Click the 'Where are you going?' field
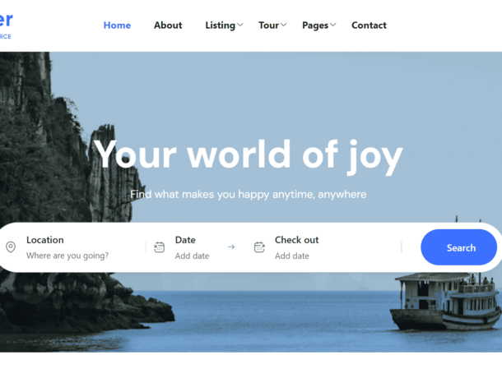 67,256
